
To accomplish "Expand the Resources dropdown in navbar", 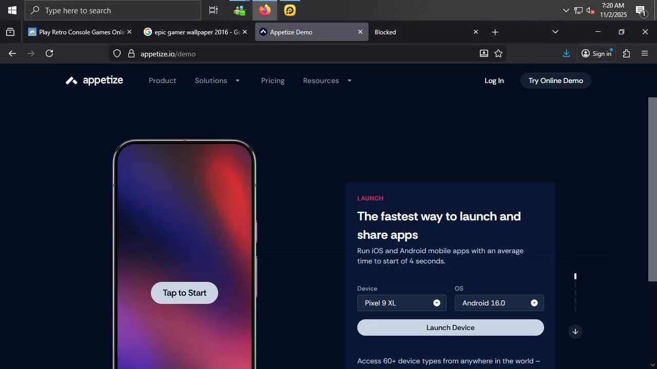I will [327, 80].
